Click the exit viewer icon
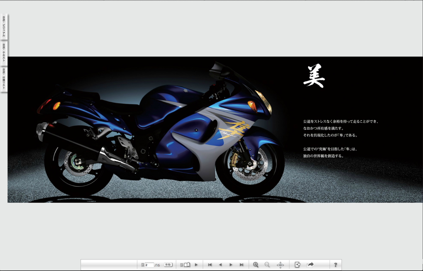 (x=298, y=265)
